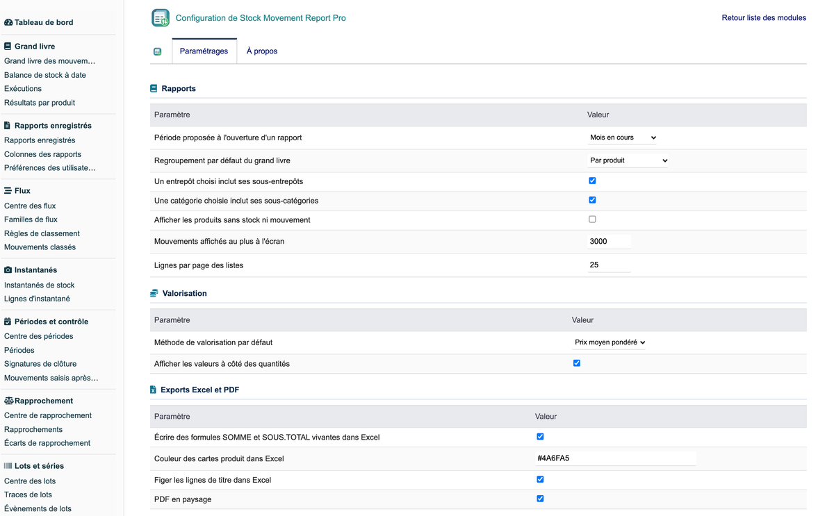Viewport: 834px width, 516px height.
Task: Toggle sub-categories inclusion checkbox
Action: click(592, 200)
